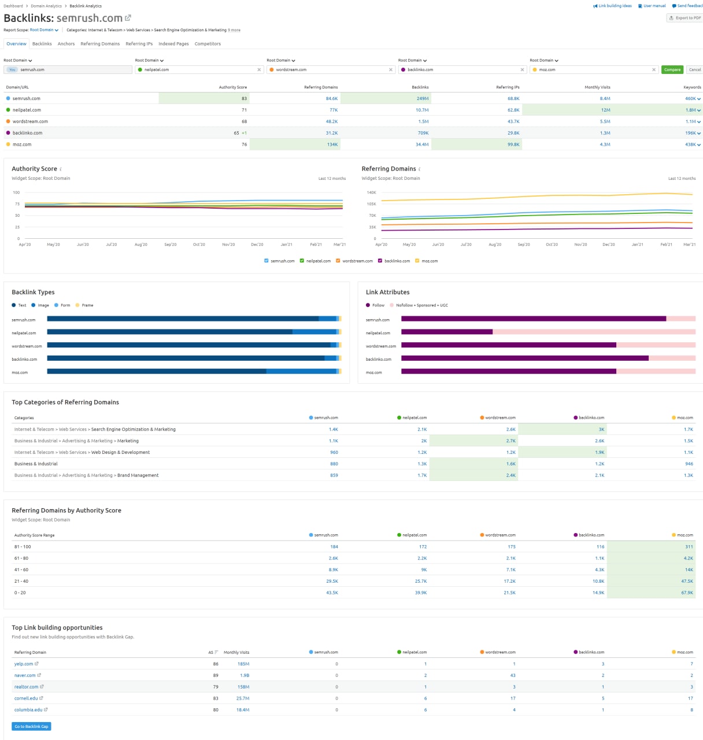Click 185M monthly visits for yelp.com

pos(243,664)
